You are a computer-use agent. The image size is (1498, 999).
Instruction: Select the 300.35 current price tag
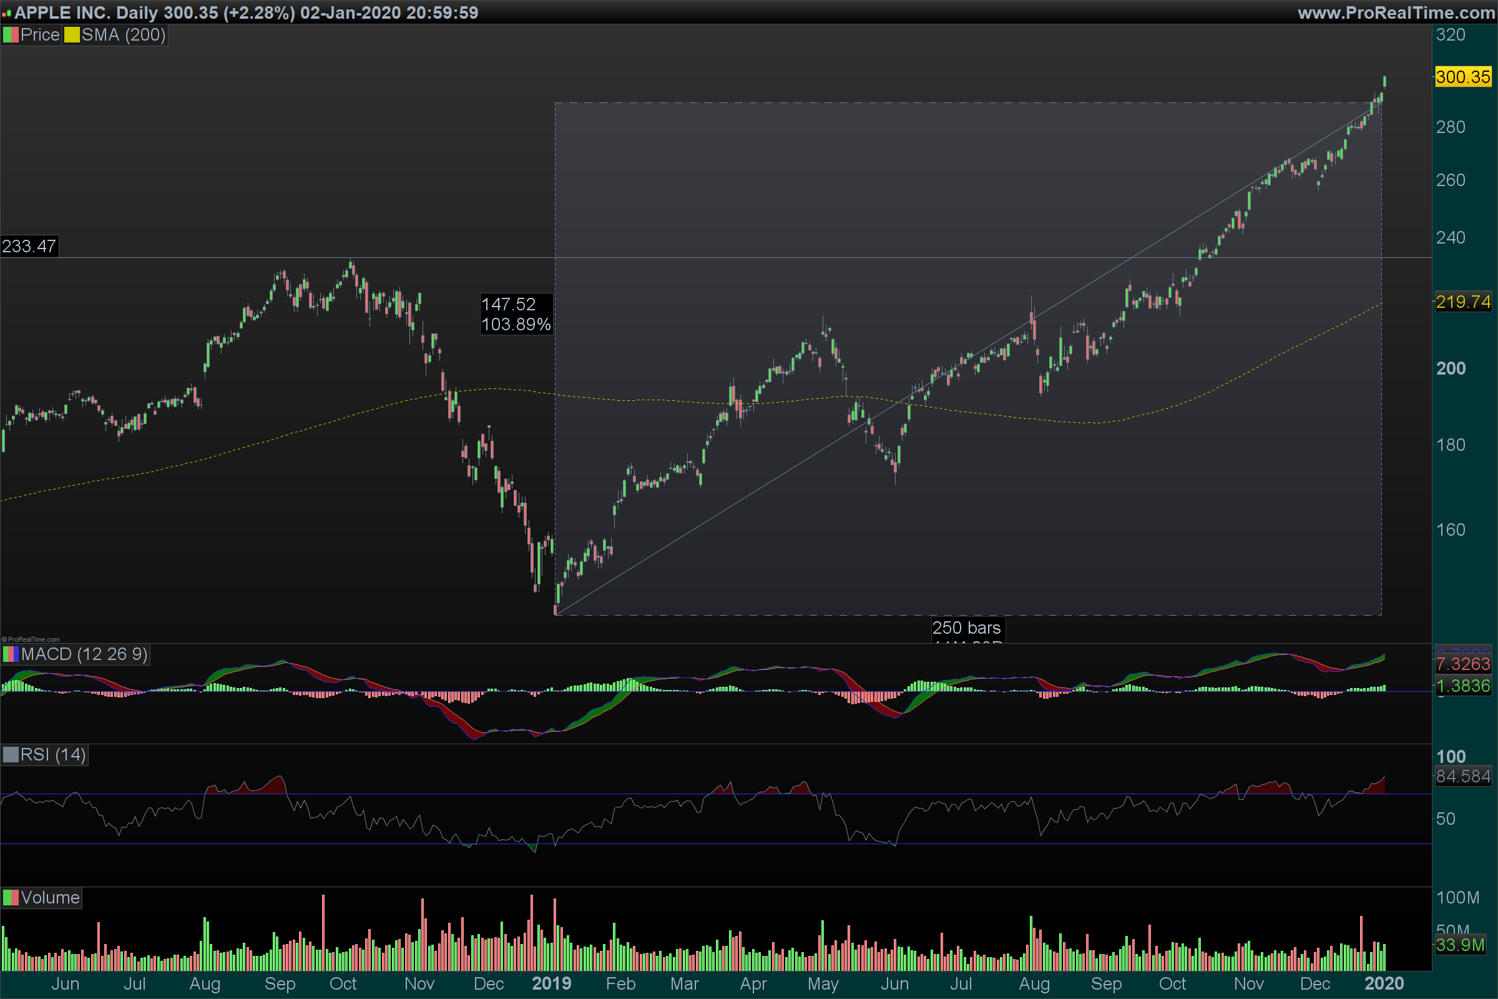point(1463,77)
